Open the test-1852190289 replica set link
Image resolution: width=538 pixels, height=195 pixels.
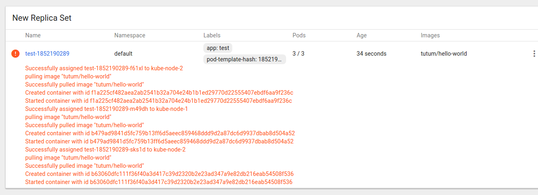click(x=47, y=54)
